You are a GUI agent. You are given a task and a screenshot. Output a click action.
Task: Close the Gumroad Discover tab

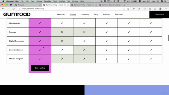click(124, 5)
